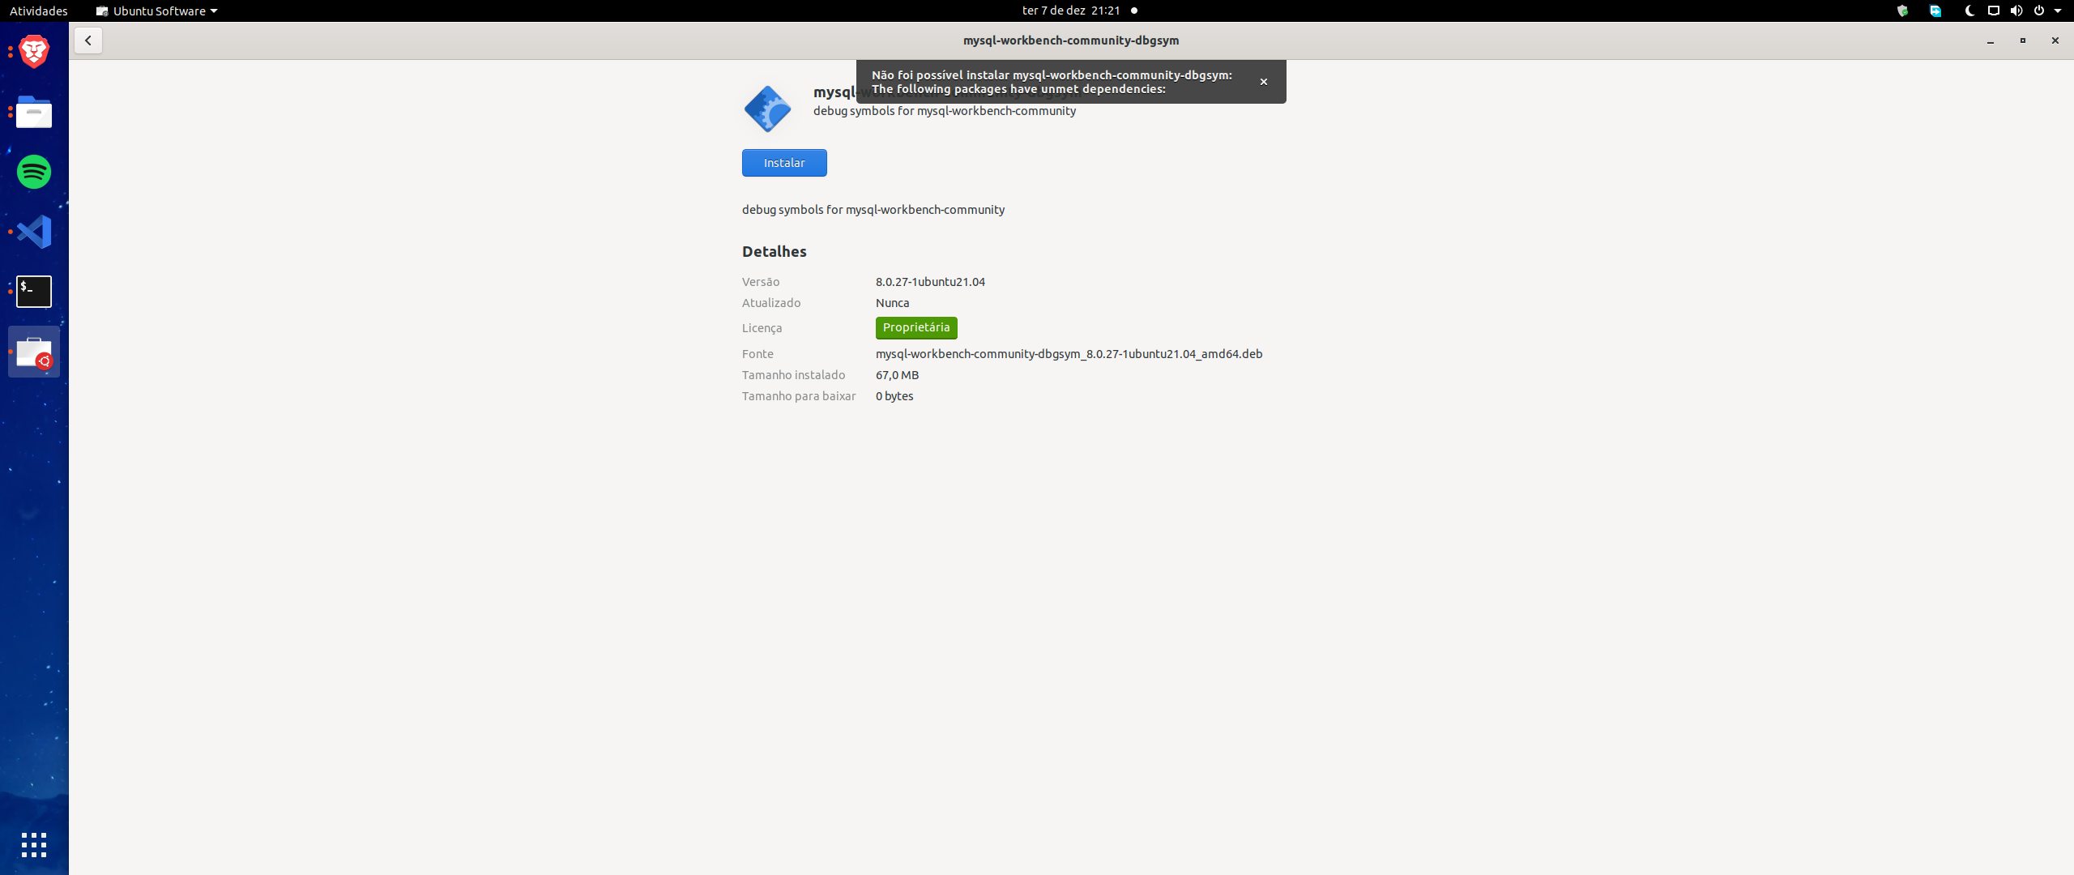Image resolution: width=2074 pixels, height=875 pixels.
Task: Open the power system menu
Action: [x=2039, y=11]
